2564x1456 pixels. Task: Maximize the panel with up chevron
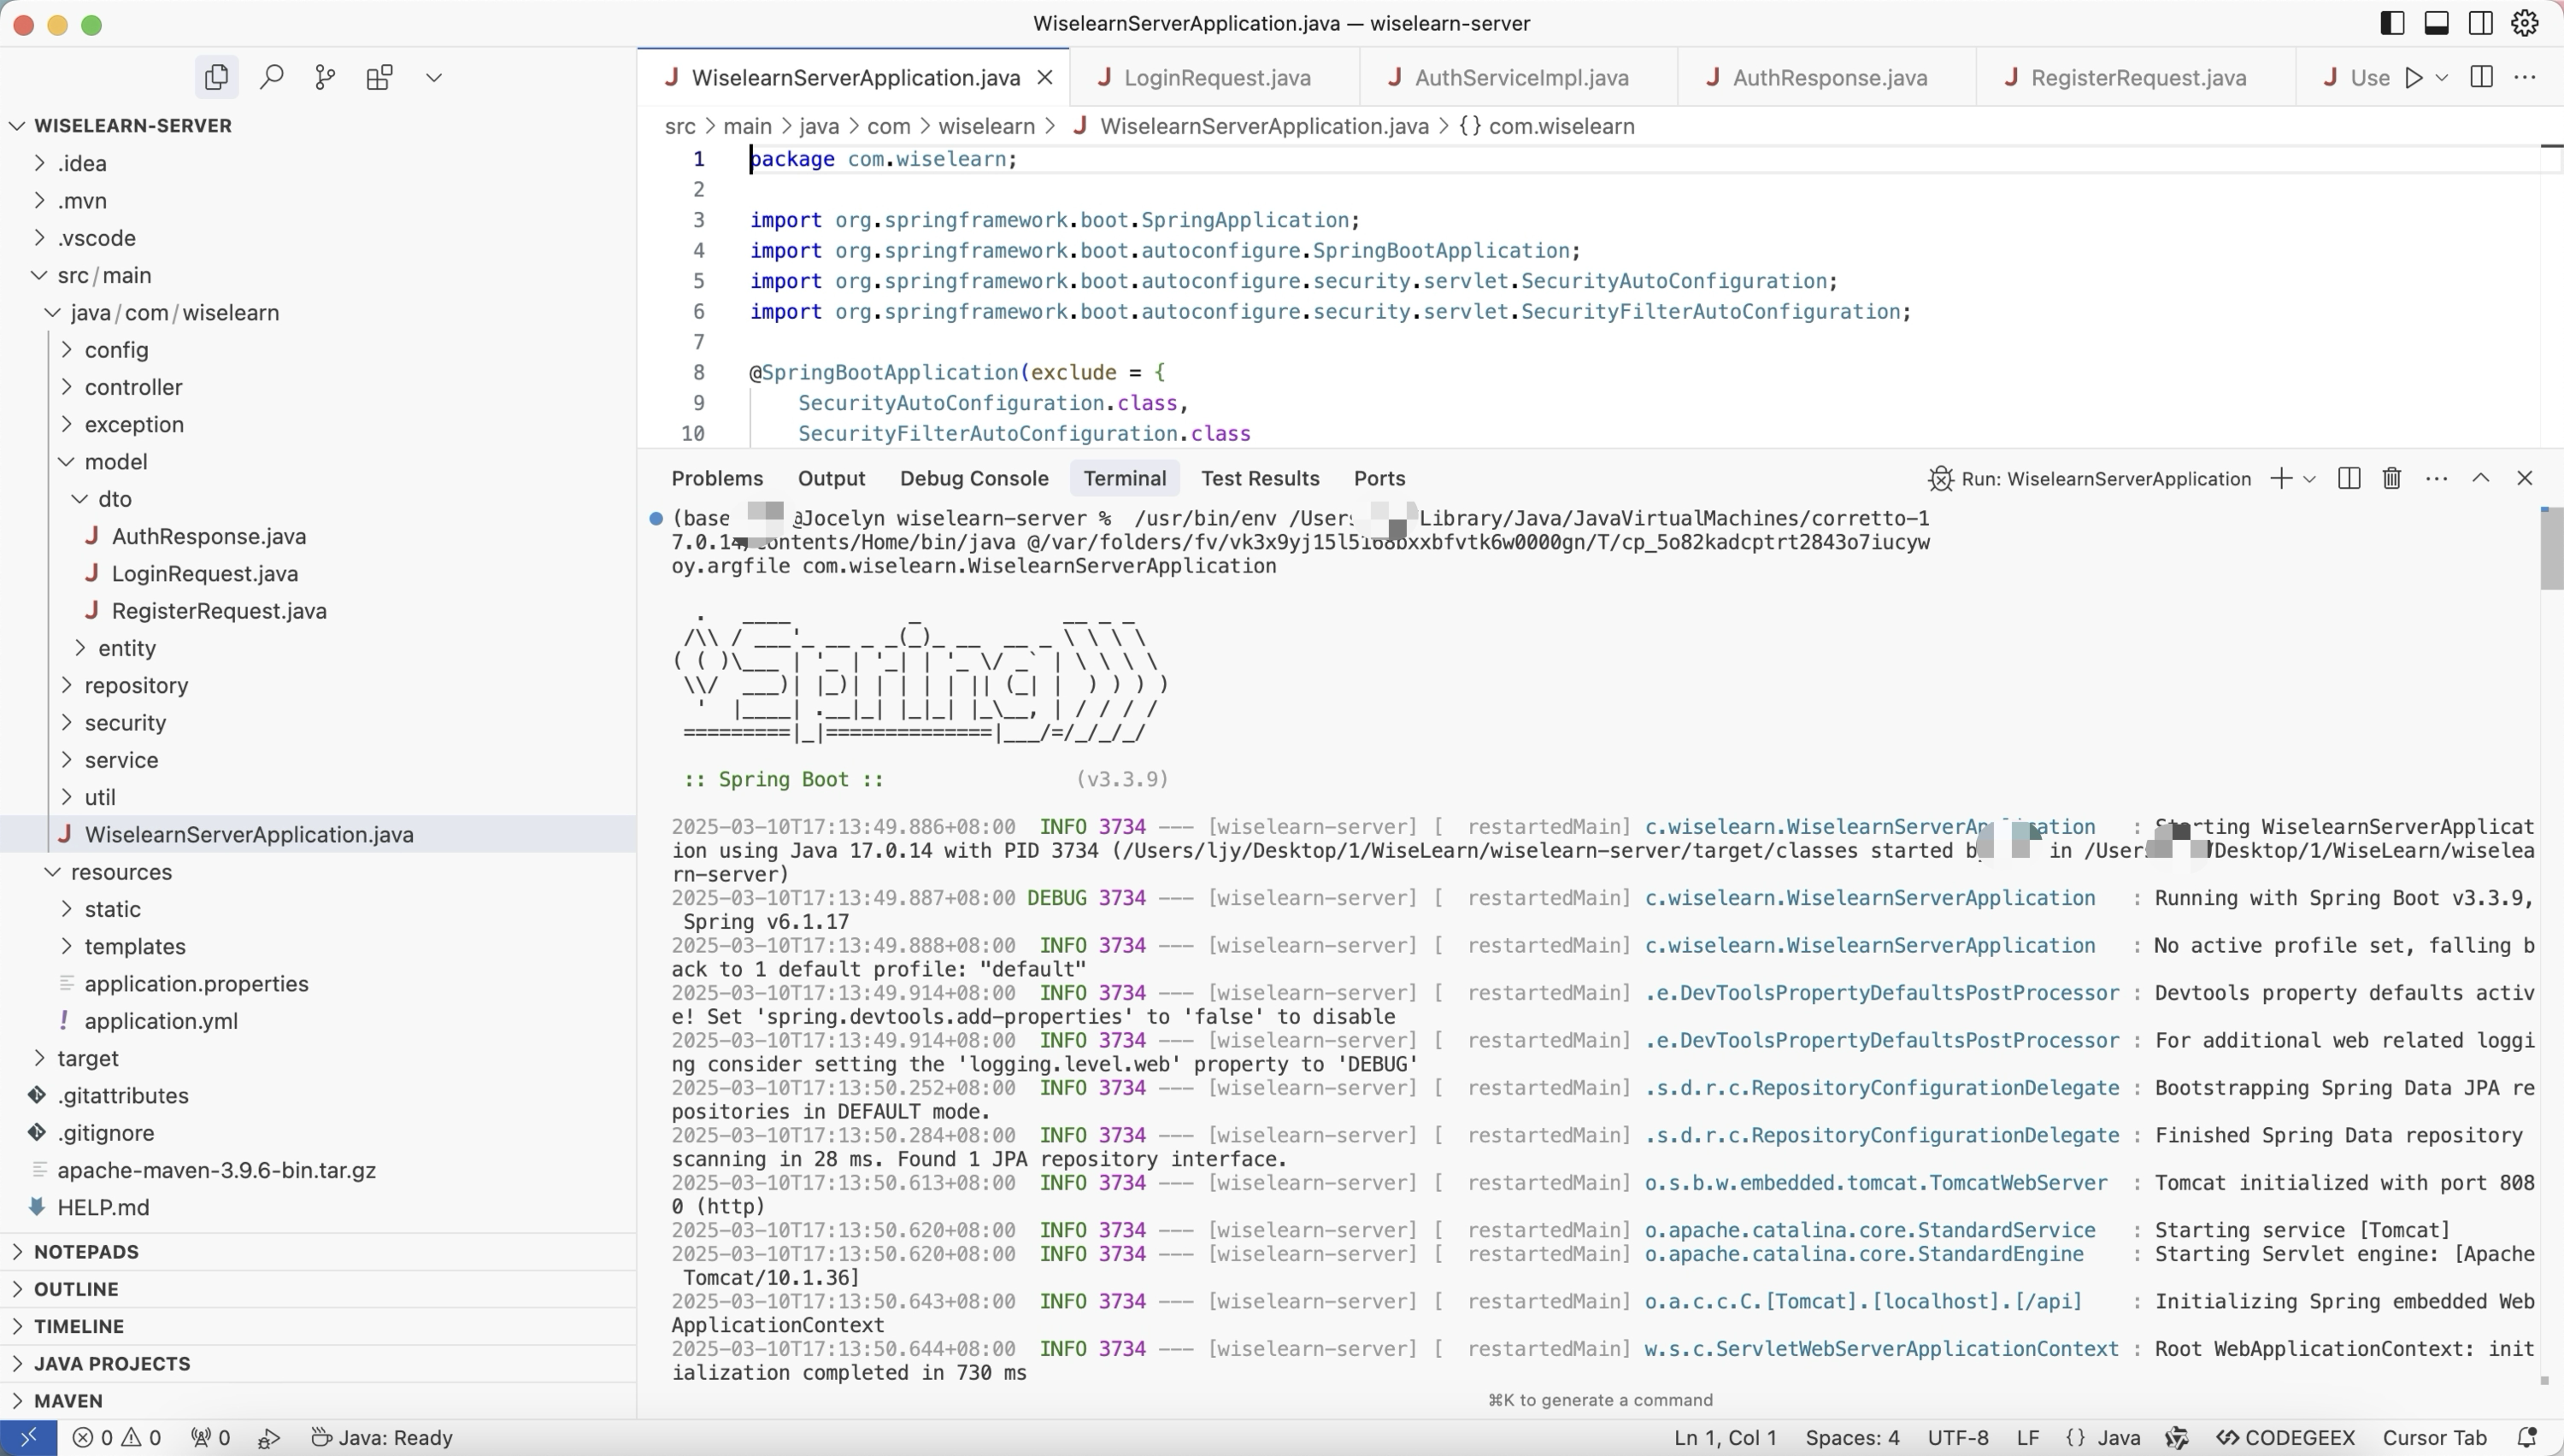pos(2481,479)
